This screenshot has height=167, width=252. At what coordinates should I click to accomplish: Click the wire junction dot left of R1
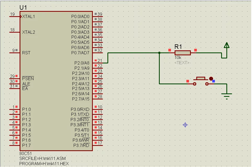tap(159, 53)
